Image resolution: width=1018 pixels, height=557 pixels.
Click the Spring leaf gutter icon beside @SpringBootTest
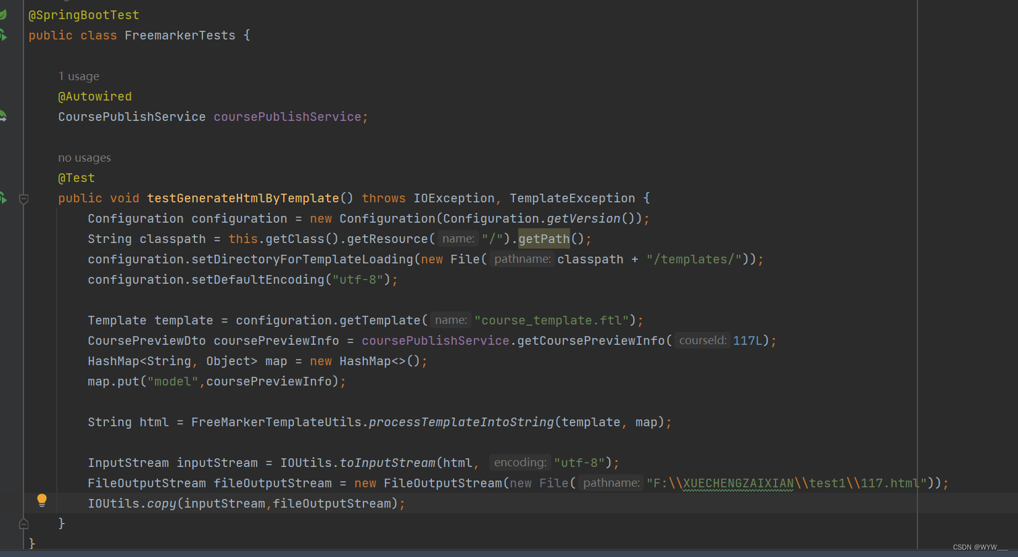click(3, 14)
